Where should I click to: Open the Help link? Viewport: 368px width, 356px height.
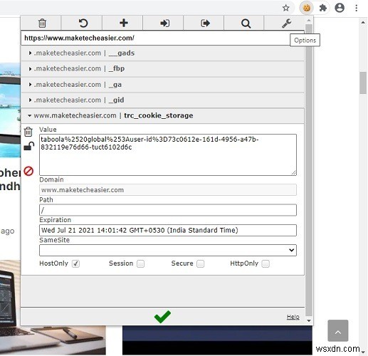(x=293, y=317)
